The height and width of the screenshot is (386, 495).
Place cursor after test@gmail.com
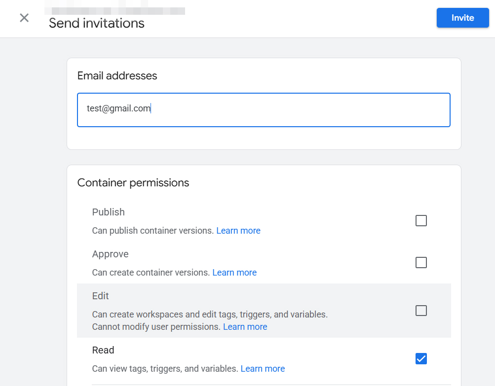click(151, 108)
